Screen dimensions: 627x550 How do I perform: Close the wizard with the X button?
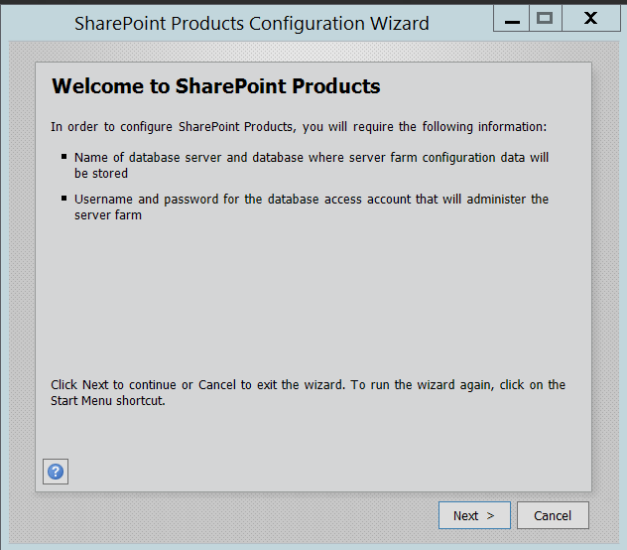[x=591, y=19]
